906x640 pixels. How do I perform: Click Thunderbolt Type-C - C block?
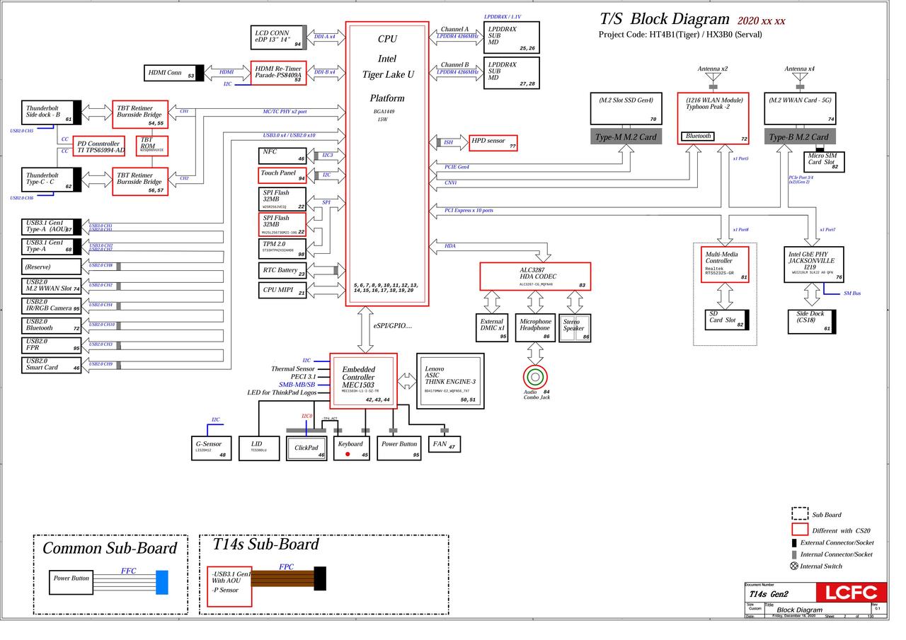click(52, 180)
